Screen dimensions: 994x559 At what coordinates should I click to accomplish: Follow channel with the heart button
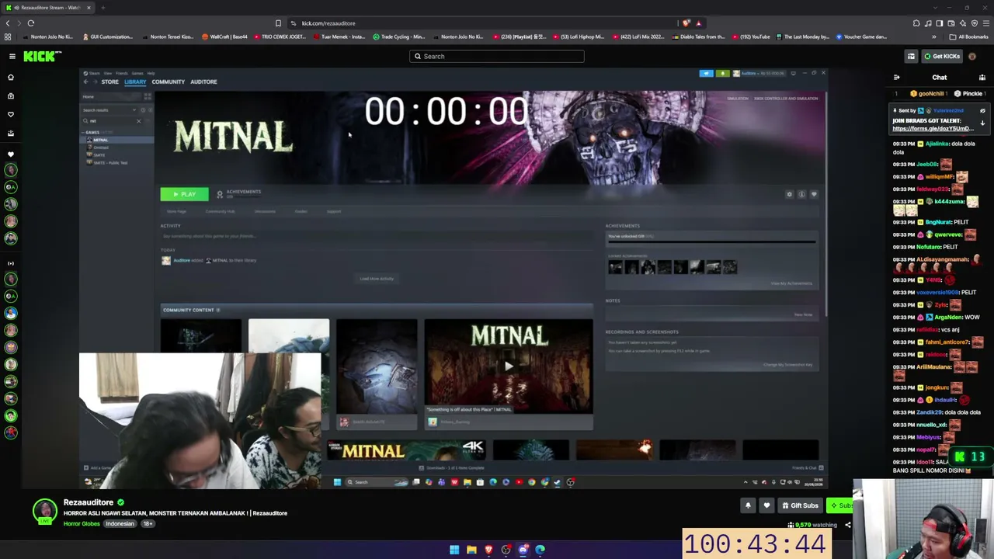(766, 505)
